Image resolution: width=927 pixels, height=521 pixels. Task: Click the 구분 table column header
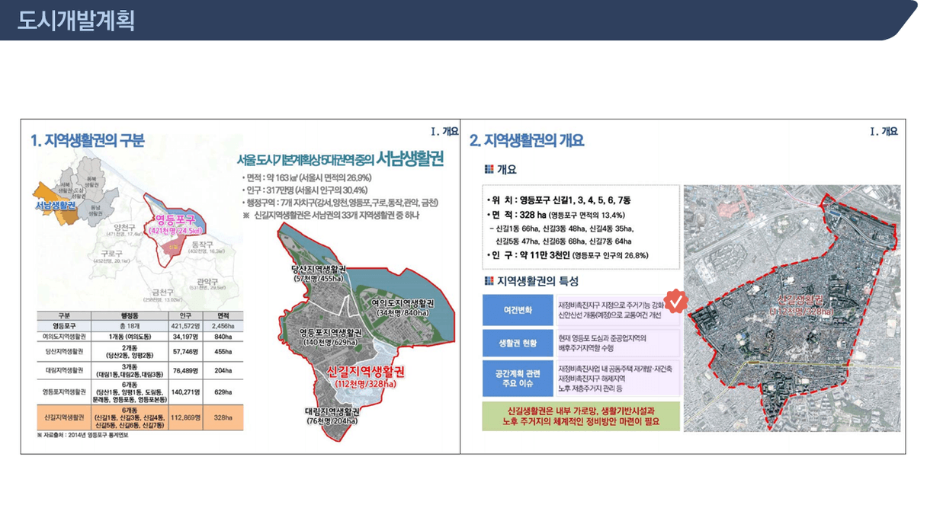(x=64, y=315)
